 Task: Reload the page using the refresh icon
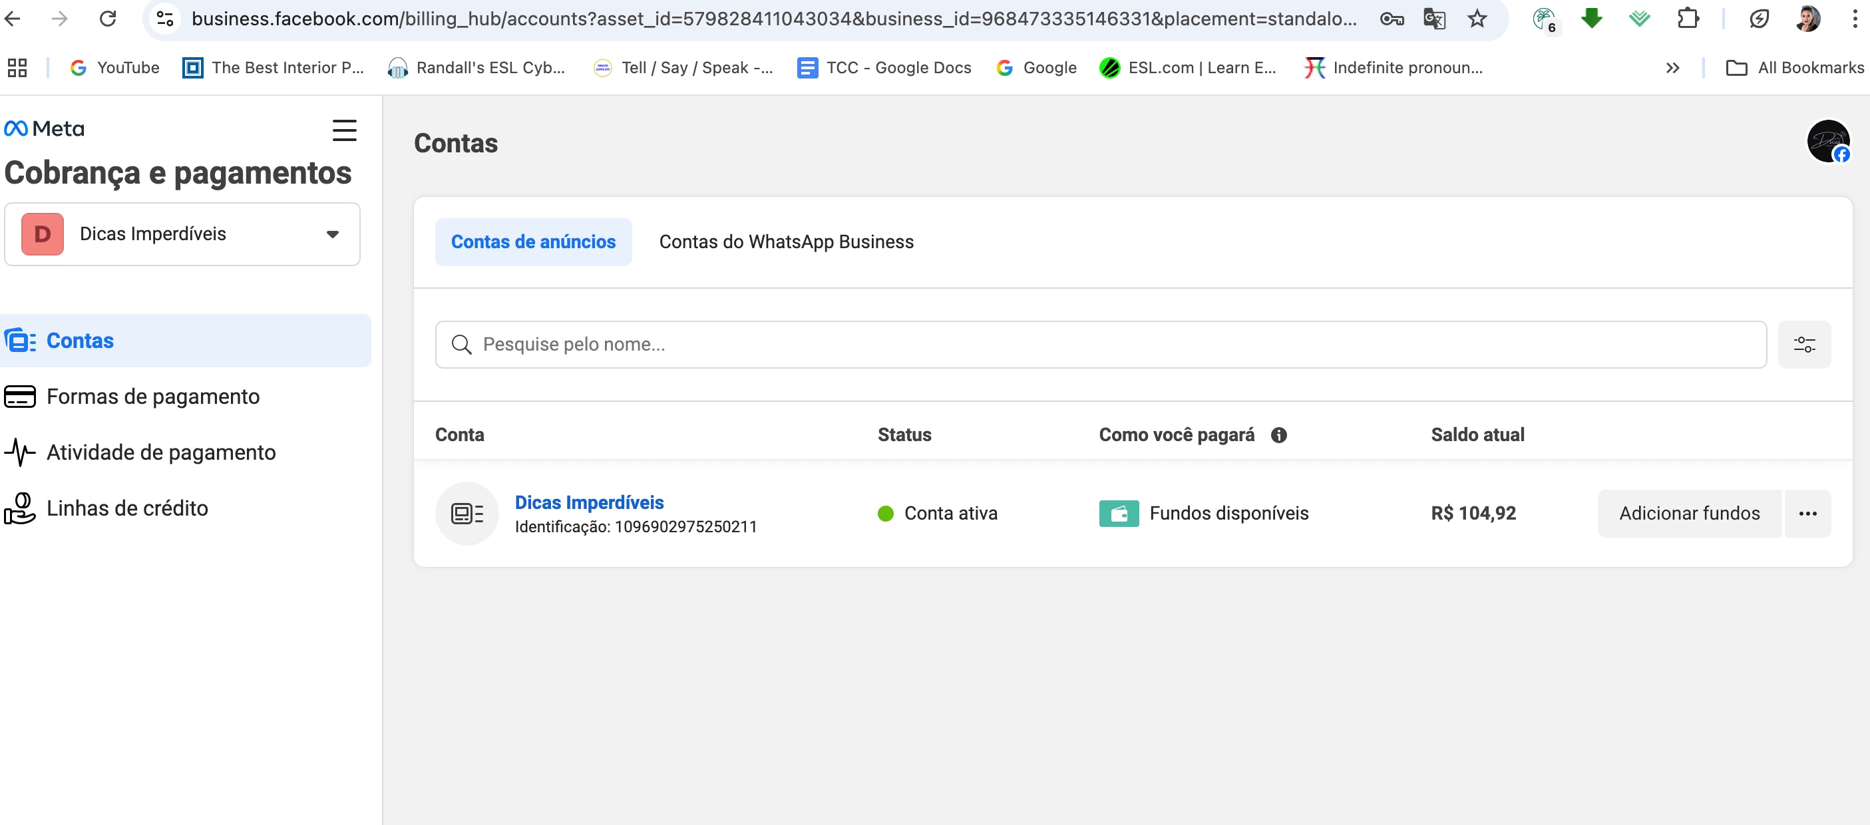click(107, 19)
